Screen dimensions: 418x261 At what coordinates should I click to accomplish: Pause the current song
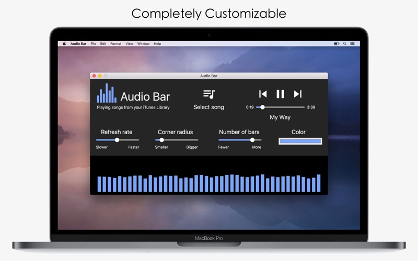tap(280, 94)
